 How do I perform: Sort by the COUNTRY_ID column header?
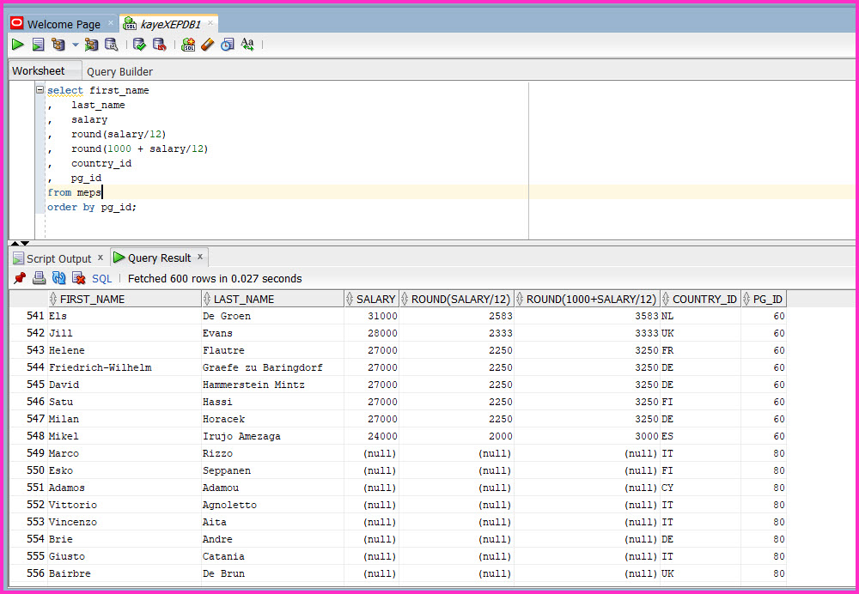click(701, 300)
